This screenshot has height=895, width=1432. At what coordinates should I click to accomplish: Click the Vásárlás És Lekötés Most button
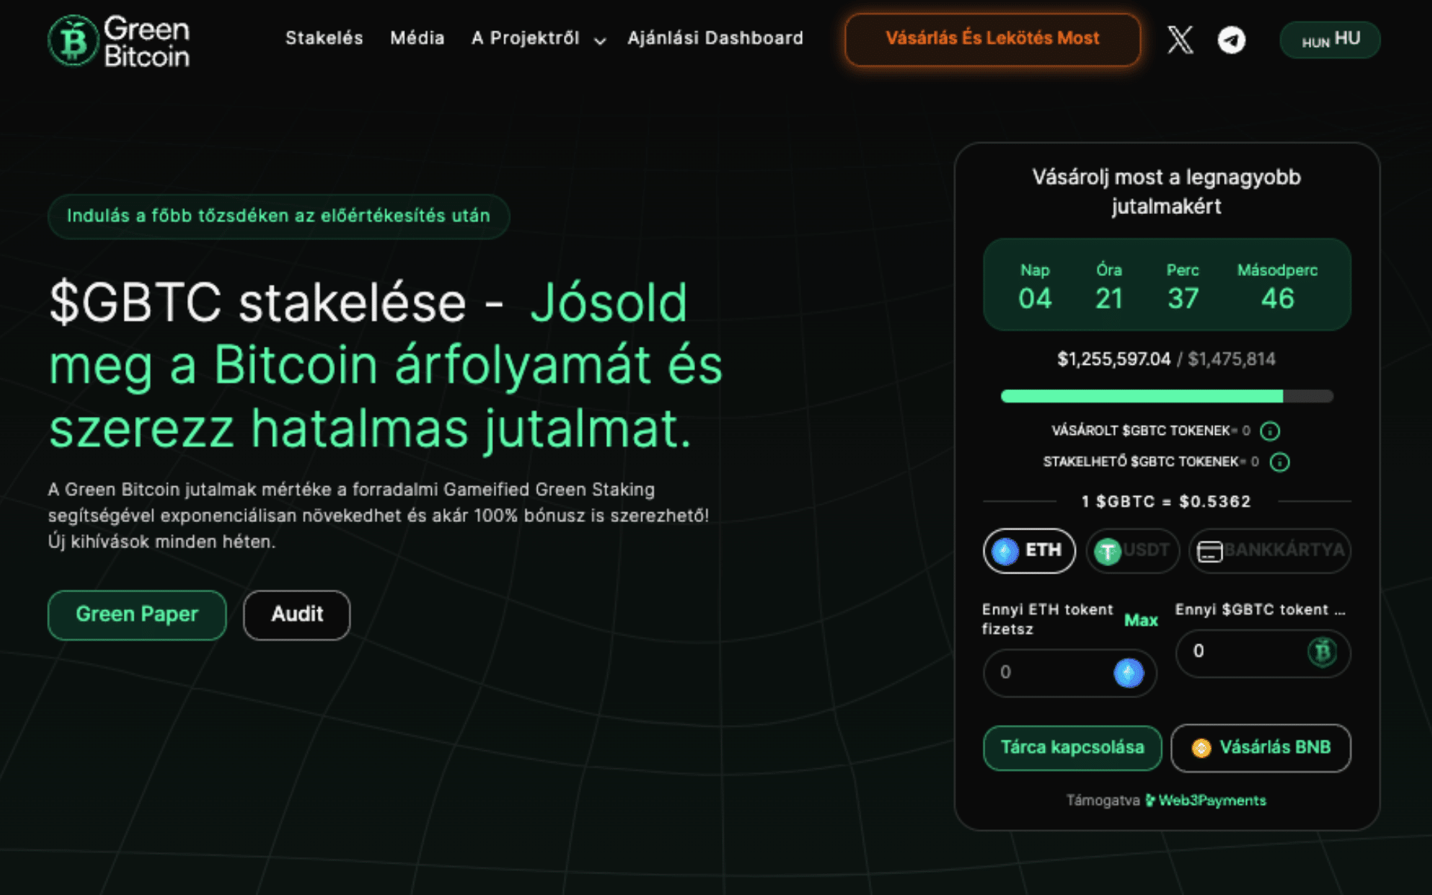992,39
